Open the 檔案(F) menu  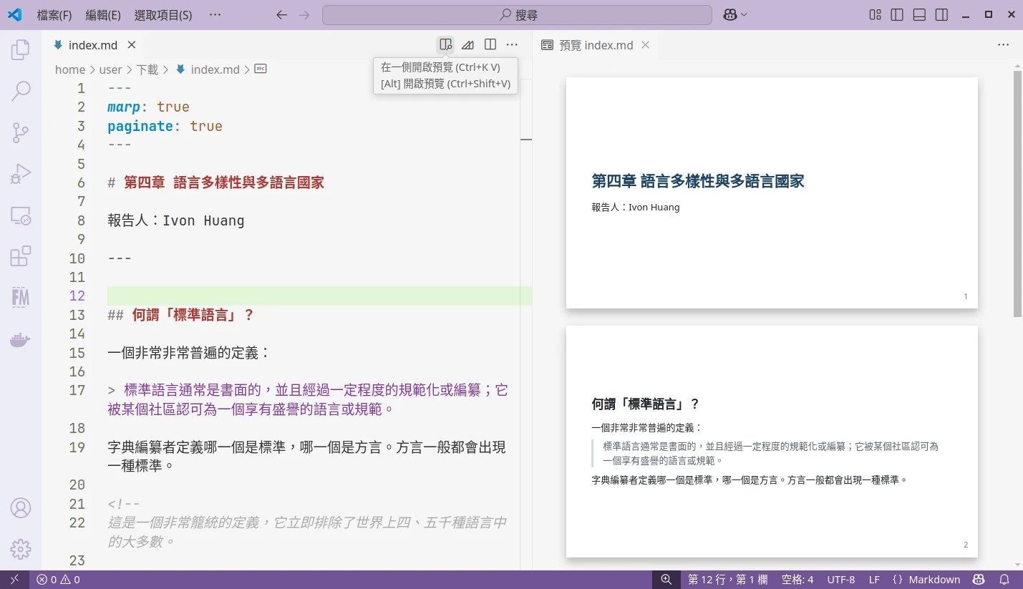(x=54, y=15)
